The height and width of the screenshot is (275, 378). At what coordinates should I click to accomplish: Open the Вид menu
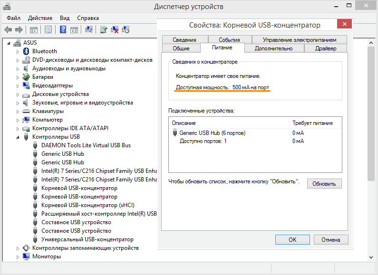click(x=65, y=18)
